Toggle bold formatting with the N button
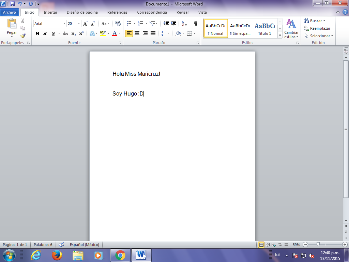This screenshot has height=262, width=349. click(37, 33)
